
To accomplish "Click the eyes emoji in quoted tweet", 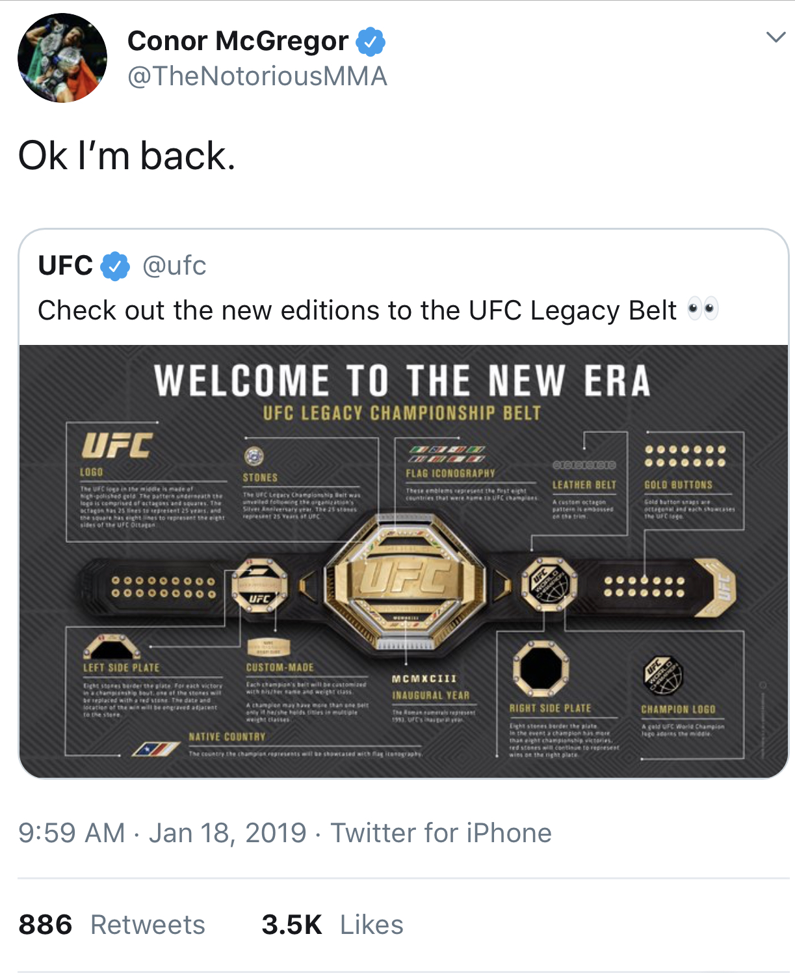I will [703, 310].
